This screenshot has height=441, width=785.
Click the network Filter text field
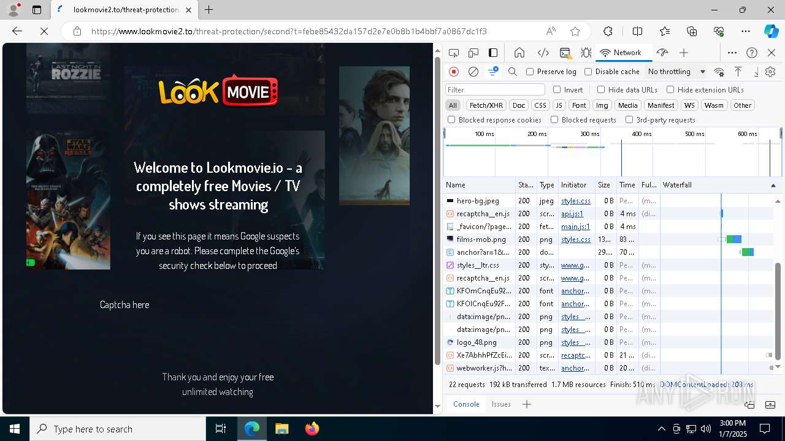point(495,90)
